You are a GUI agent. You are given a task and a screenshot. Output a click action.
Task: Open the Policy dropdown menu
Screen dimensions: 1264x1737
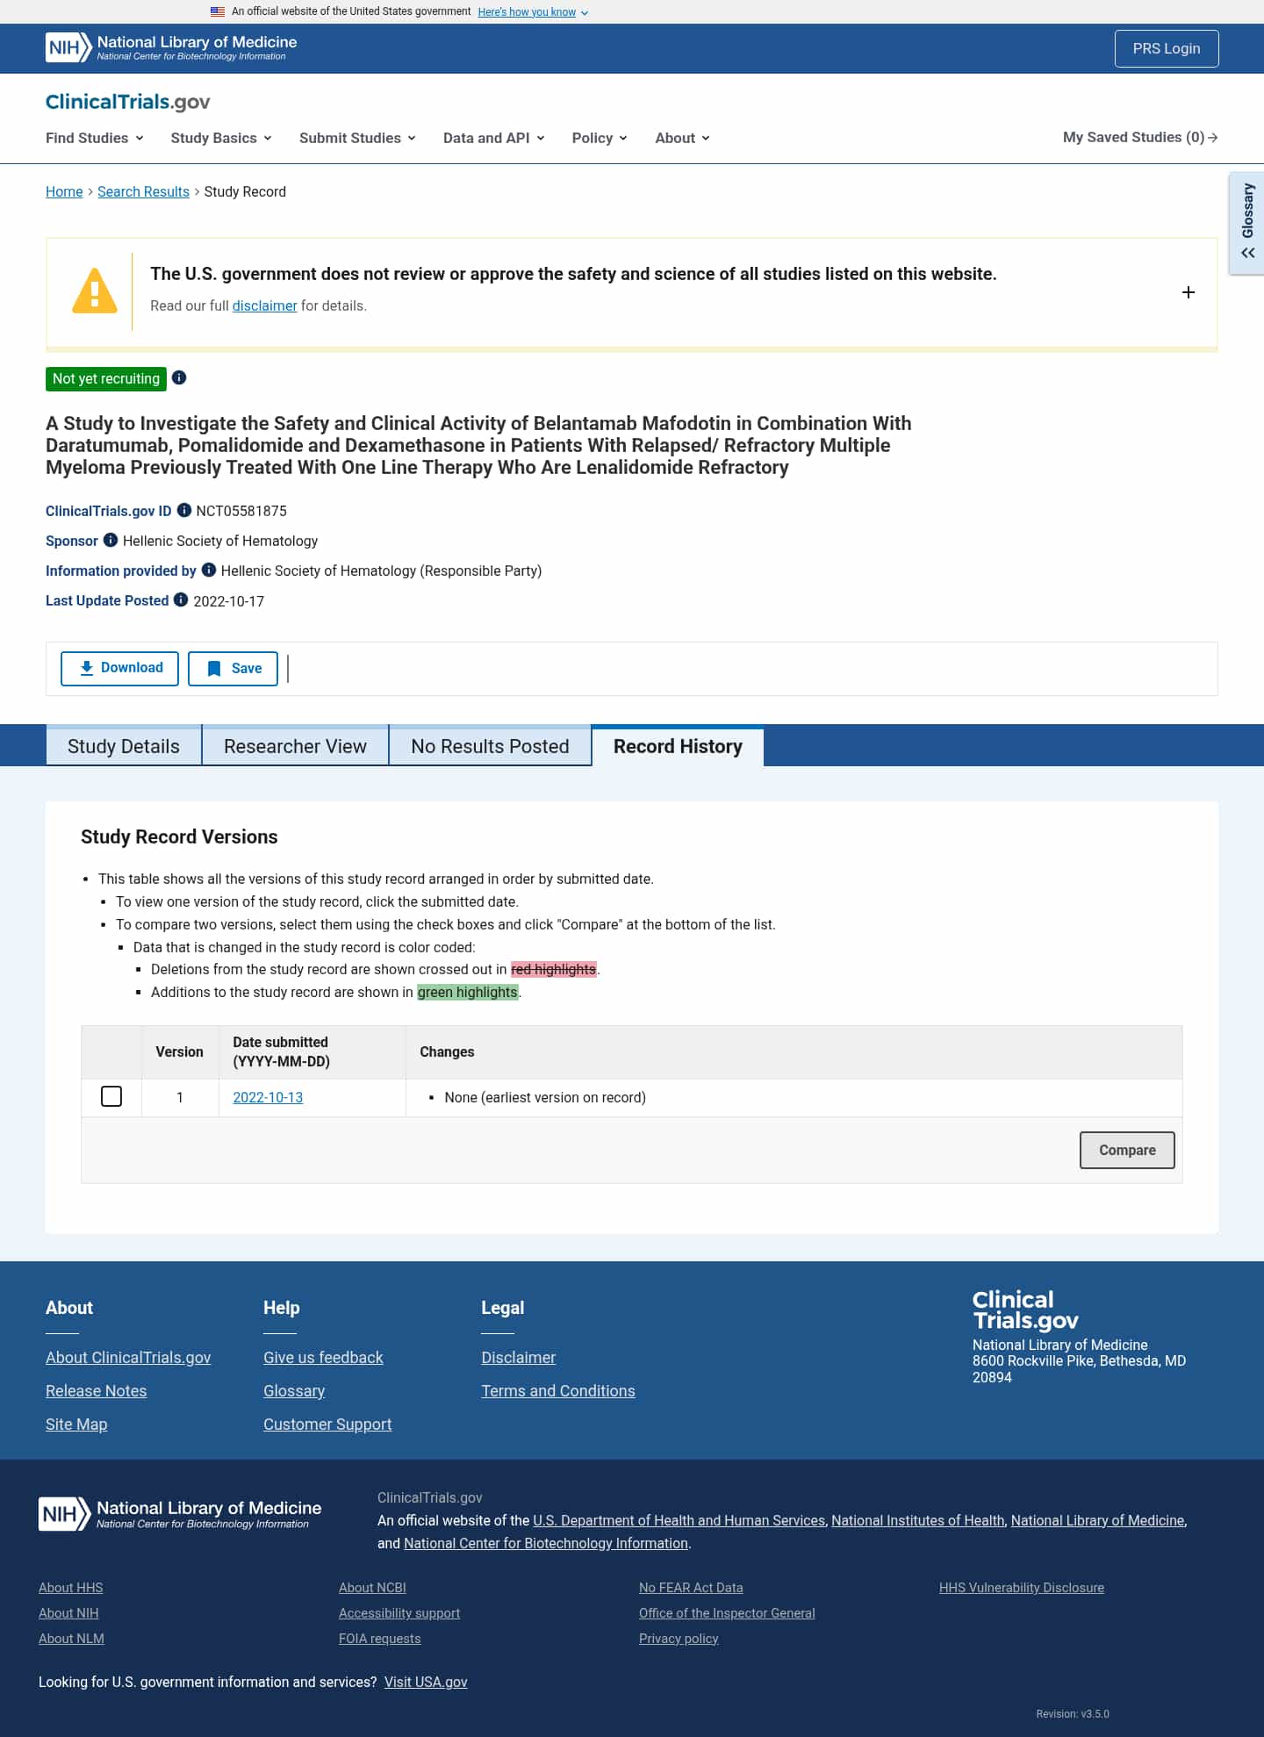(x=600, y=138)
